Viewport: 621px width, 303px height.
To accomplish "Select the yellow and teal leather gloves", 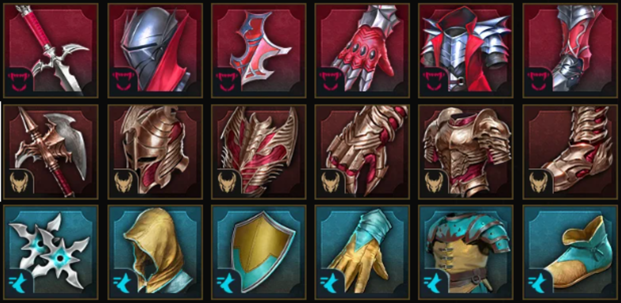I will (x=362, y=252).
